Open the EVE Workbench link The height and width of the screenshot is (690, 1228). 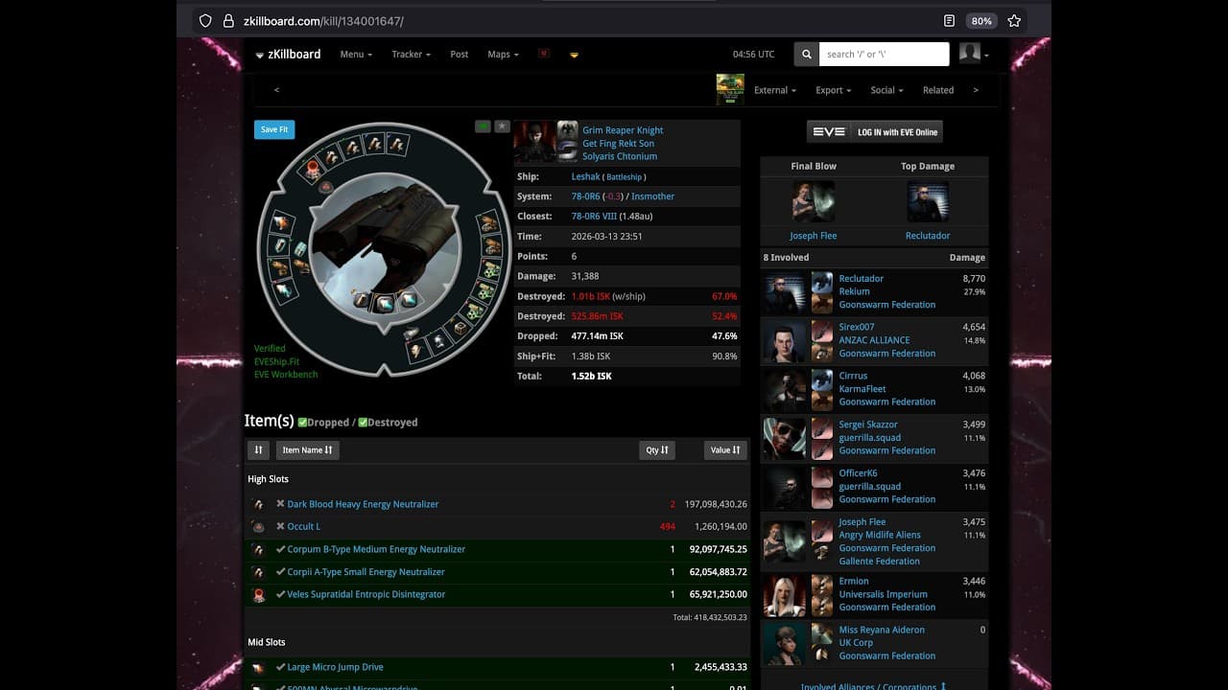tap(286, 375)
